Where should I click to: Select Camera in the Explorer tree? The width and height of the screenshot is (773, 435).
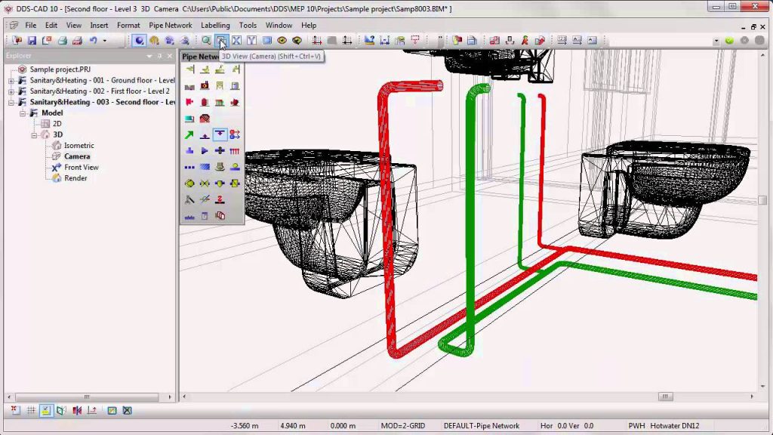coord(77,156)
